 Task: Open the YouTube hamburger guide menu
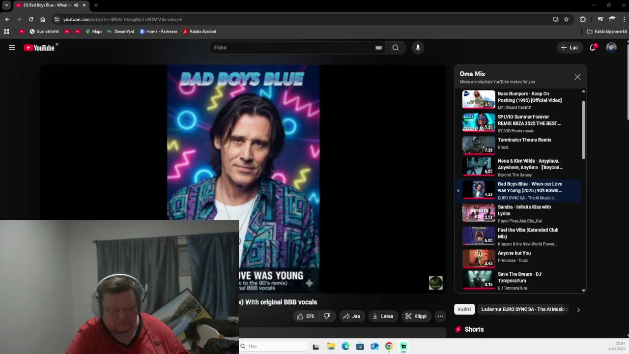tap(12, 48)
